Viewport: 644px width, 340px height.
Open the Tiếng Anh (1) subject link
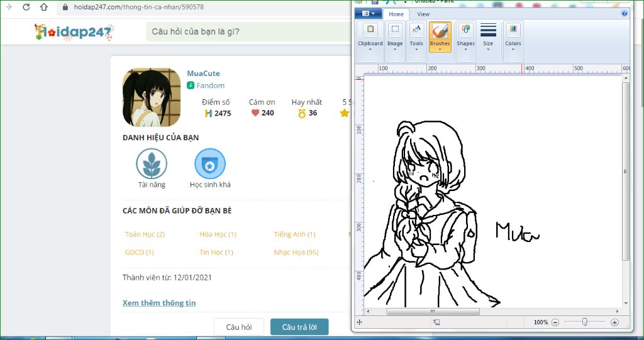point(294,234)
